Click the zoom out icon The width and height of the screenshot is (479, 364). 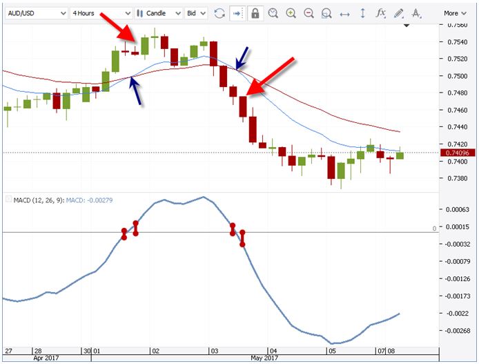[309, 13]
